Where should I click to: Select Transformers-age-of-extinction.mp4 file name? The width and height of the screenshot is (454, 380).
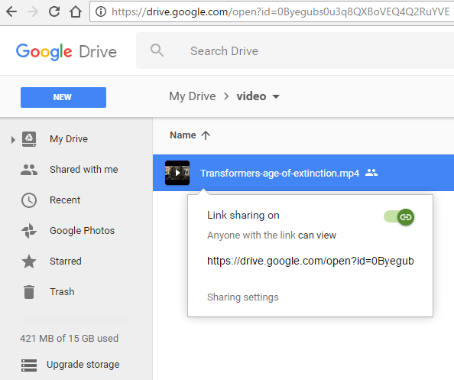pyautogui.click(x=280, y=174)
